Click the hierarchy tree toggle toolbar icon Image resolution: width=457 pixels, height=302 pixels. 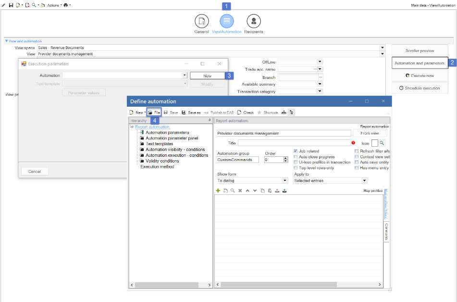pyautogui.click(x=291, y=113)
